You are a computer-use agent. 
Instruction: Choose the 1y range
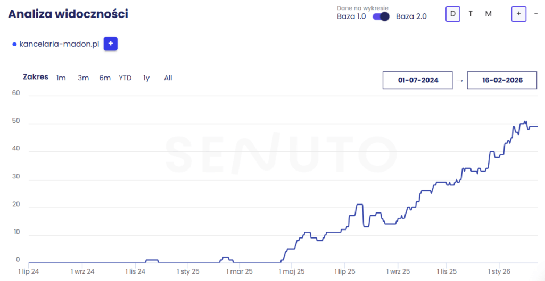(x=146, y=78)
